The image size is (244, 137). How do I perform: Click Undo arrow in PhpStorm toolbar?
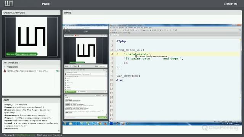tap(118, 30)
